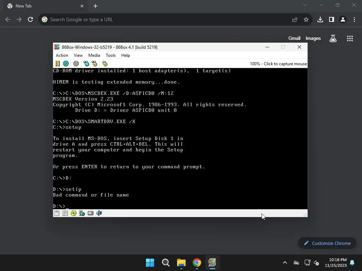Open a new Chrome tab with plus button
The height and width of the screenshot is (271, 362).
click(95, 6)
